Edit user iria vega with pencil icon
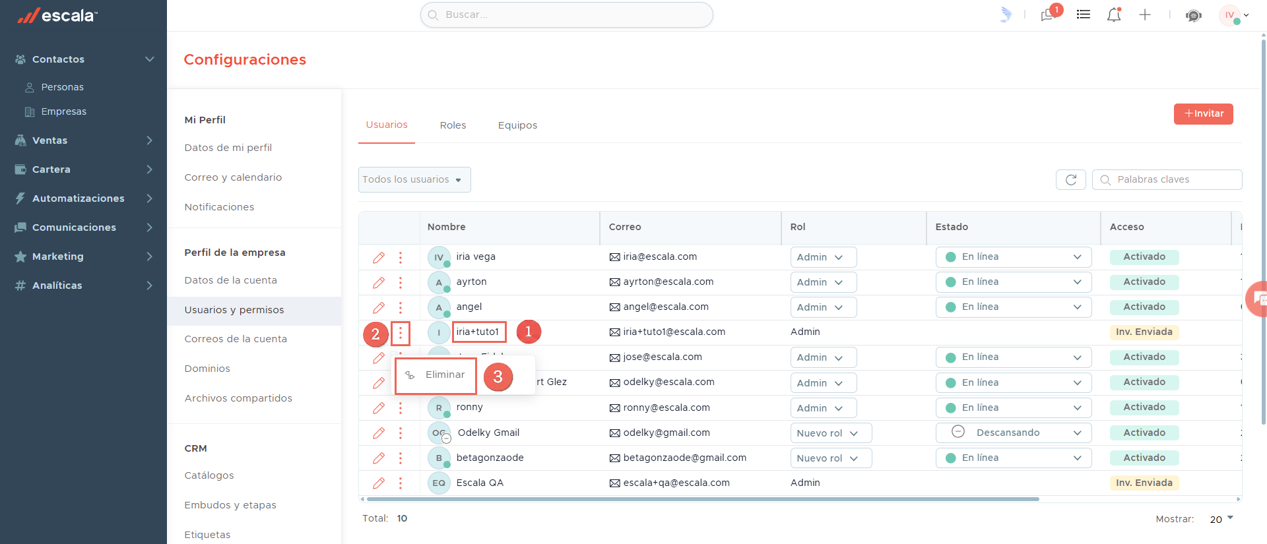 pos(379,257)
